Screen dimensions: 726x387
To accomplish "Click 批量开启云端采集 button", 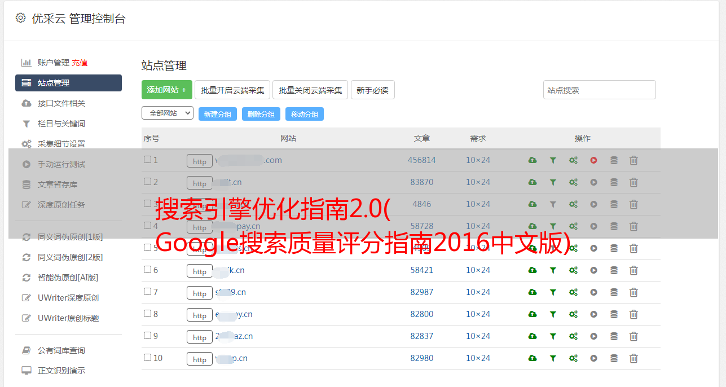I will pyautogui.click(x=232, y=90).
